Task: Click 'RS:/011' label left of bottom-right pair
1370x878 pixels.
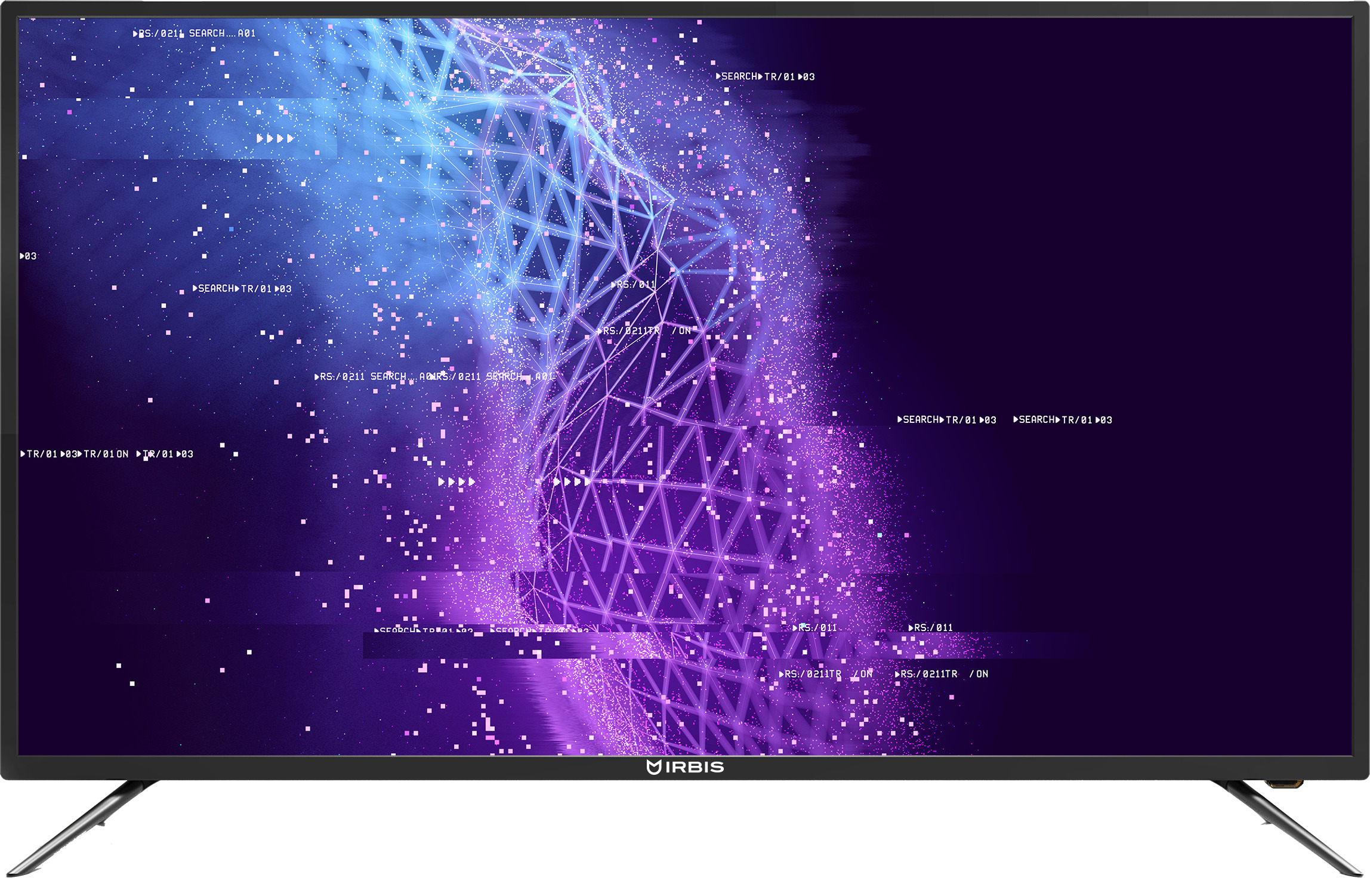Action: (815, 627)
